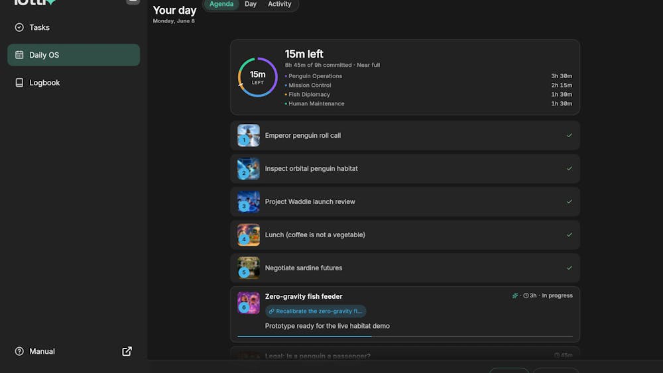
Task: Click the Monday, June 8 date
Action: pyautogui.click(x=174, y=21)
